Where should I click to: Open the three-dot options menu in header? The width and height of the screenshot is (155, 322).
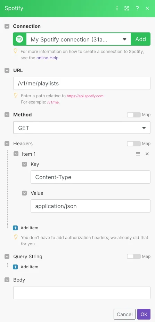pyautogui.click(x=117, y=8)
